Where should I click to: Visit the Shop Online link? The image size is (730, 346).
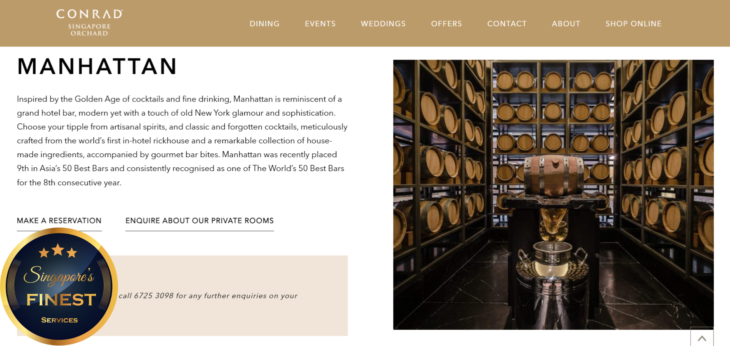point(633,24)
